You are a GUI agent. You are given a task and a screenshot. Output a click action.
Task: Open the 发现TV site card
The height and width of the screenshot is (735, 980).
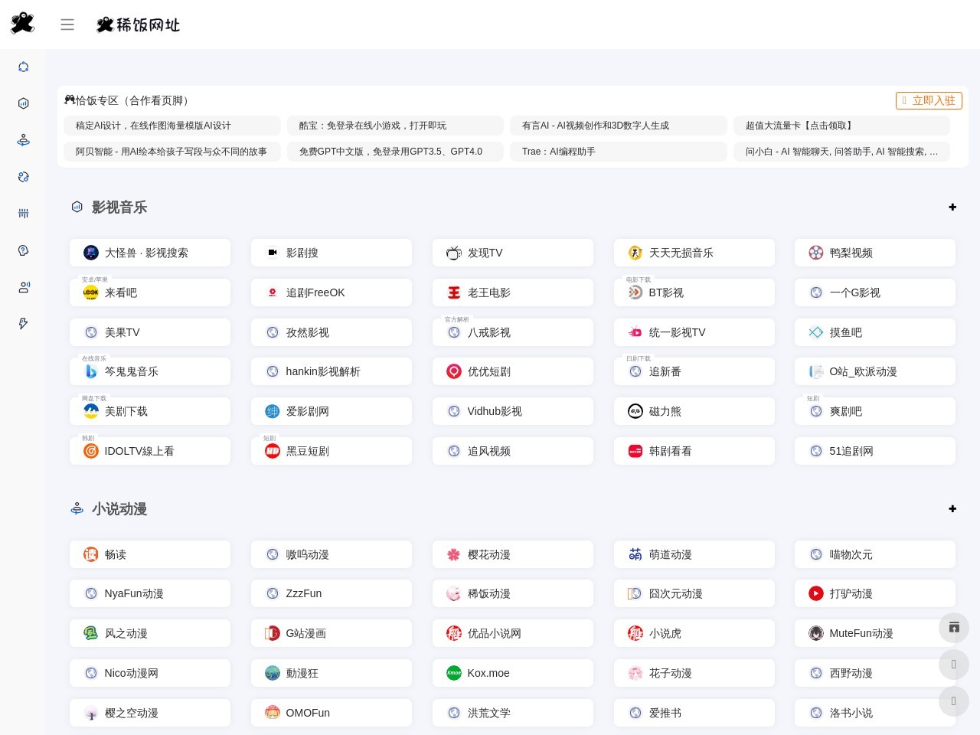click(x=513, y=253)
